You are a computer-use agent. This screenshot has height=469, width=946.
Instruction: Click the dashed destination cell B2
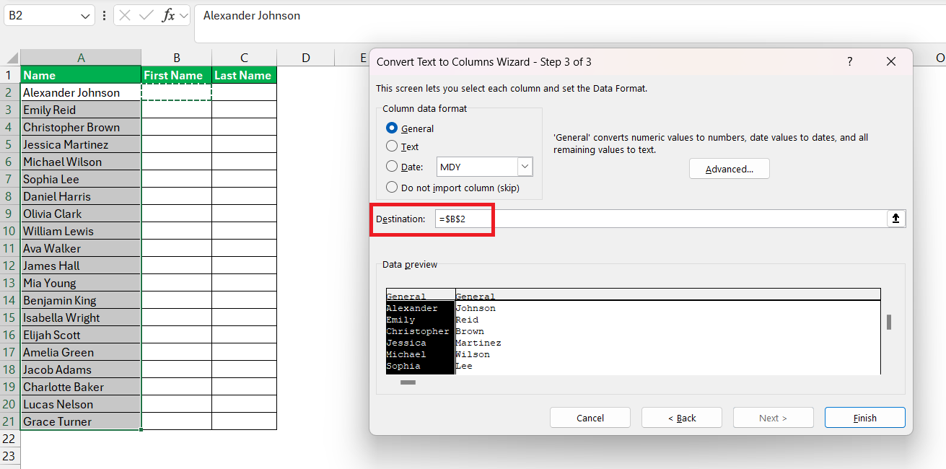177,92
